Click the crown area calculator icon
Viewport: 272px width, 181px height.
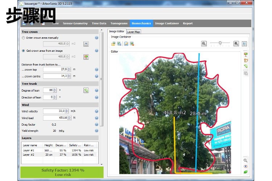86,44
